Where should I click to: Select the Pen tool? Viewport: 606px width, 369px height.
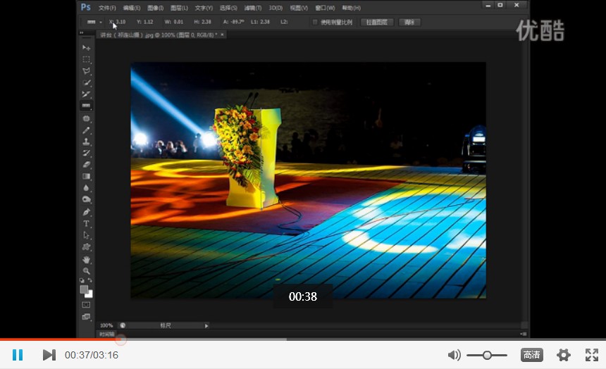click(86, 212)
